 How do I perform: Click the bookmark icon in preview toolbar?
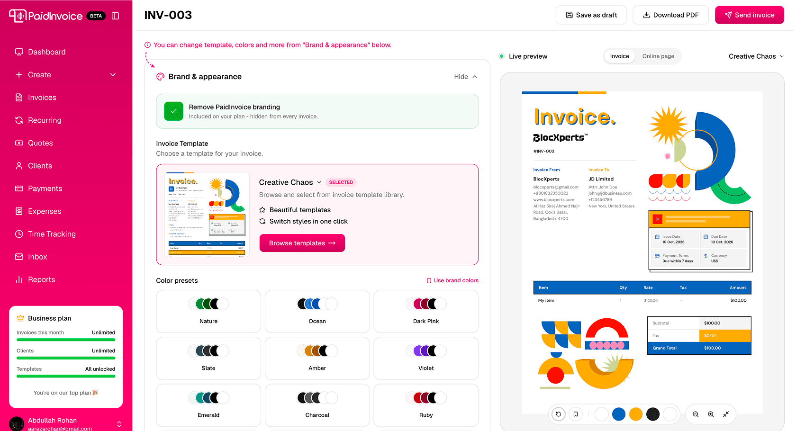pyautogui.click(x=576, y=414)
